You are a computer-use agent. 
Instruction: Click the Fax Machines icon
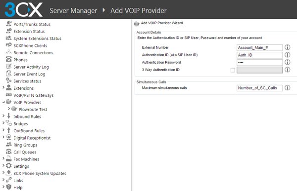(9, 159)
